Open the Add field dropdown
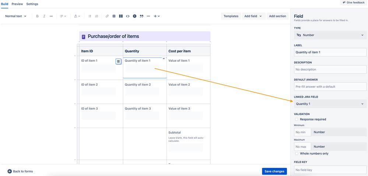Image resolution: width=368 pixels, height=176 pixels. 253,16
